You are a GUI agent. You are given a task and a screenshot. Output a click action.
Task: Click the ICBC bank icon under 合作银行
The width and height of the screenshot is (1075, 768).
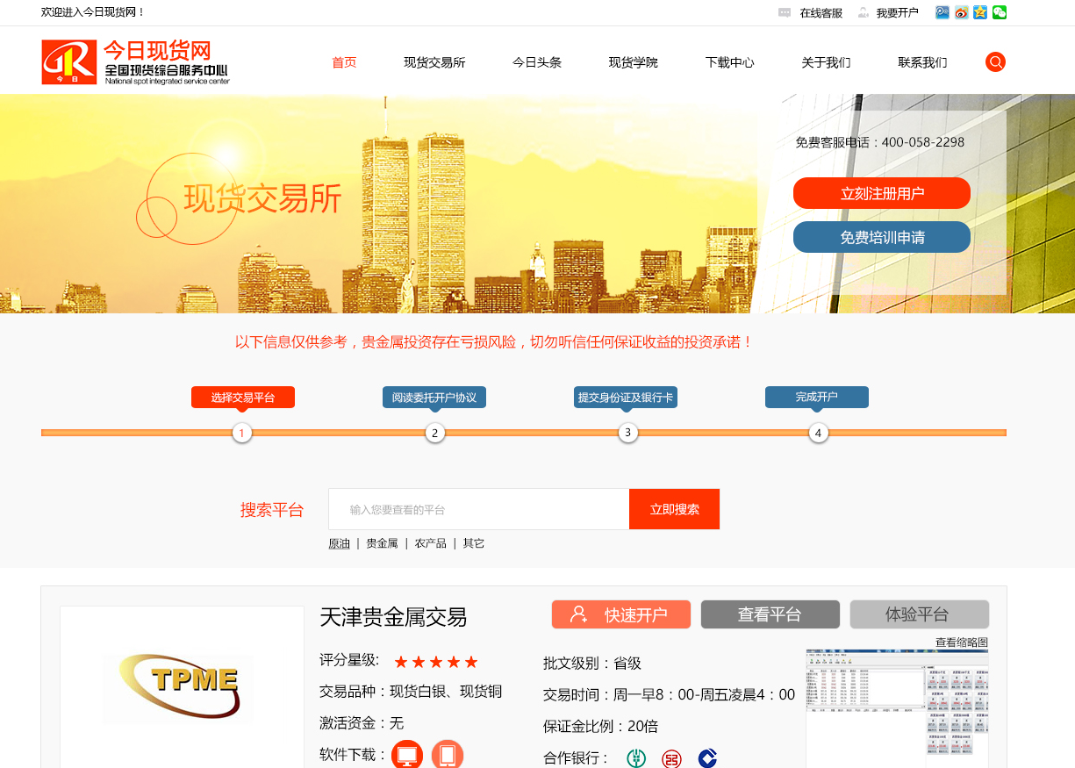672,757
